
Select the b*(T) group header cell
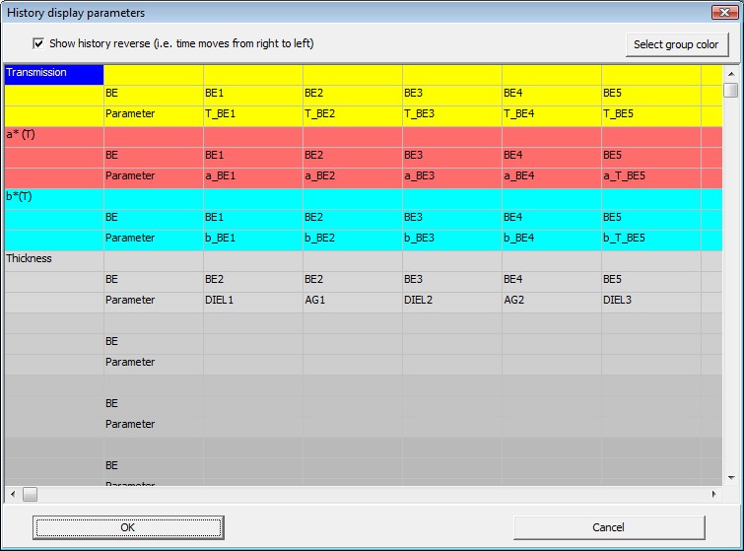[54, 197]
